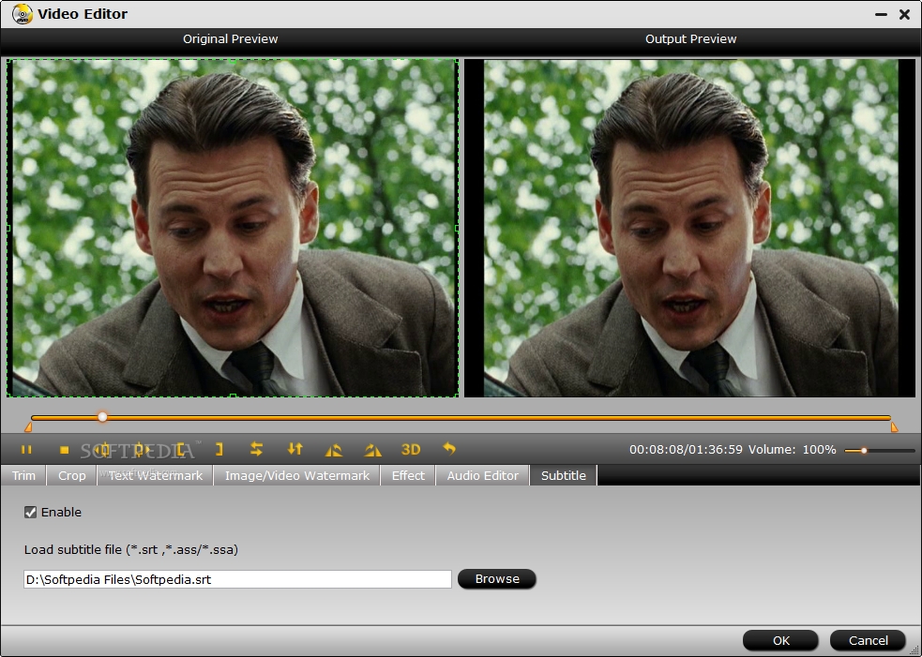The width and height of the screenshot is (922, 657).
Task: Rotate the video counterclockwise
Action: (x=333, y=450)
